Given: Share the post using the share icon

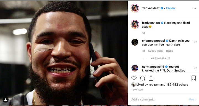Looking at the screenshot, I should tap(151, 78).
